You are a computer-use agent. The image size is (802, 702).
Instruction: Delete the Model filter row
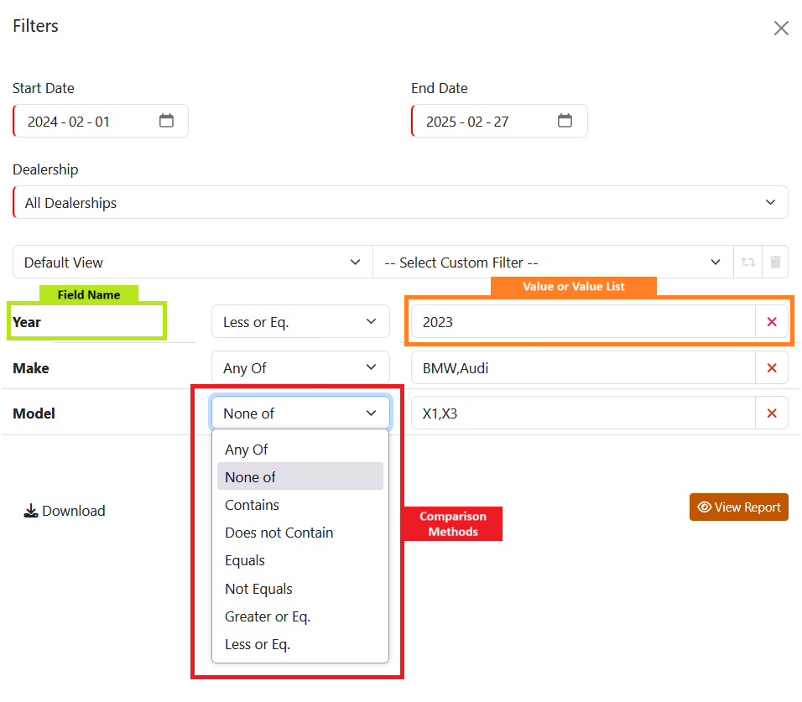pyautogui.click(x=772, y=413)
